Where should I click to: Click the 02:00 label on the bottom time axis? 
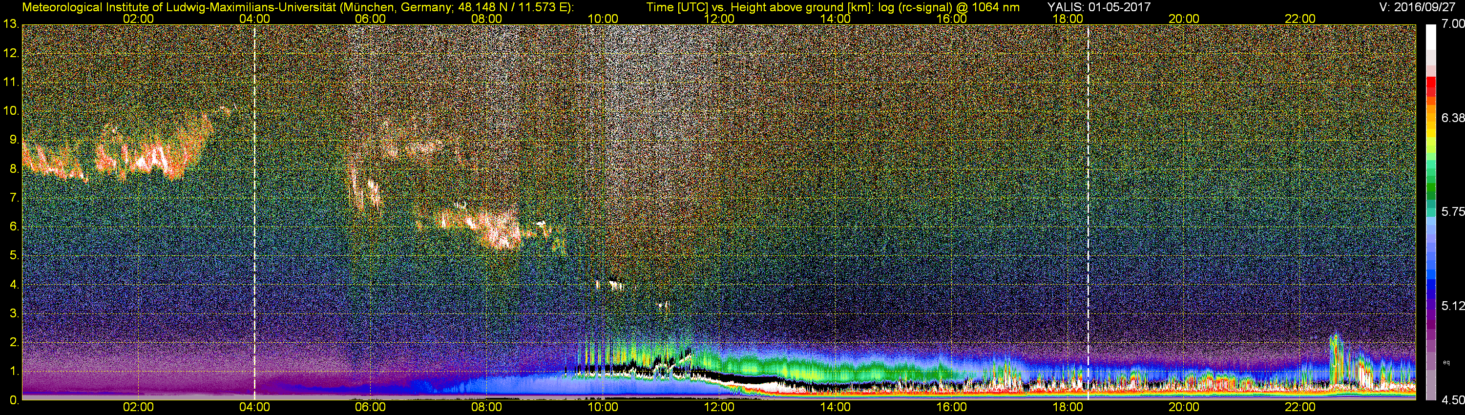point(138,407)
